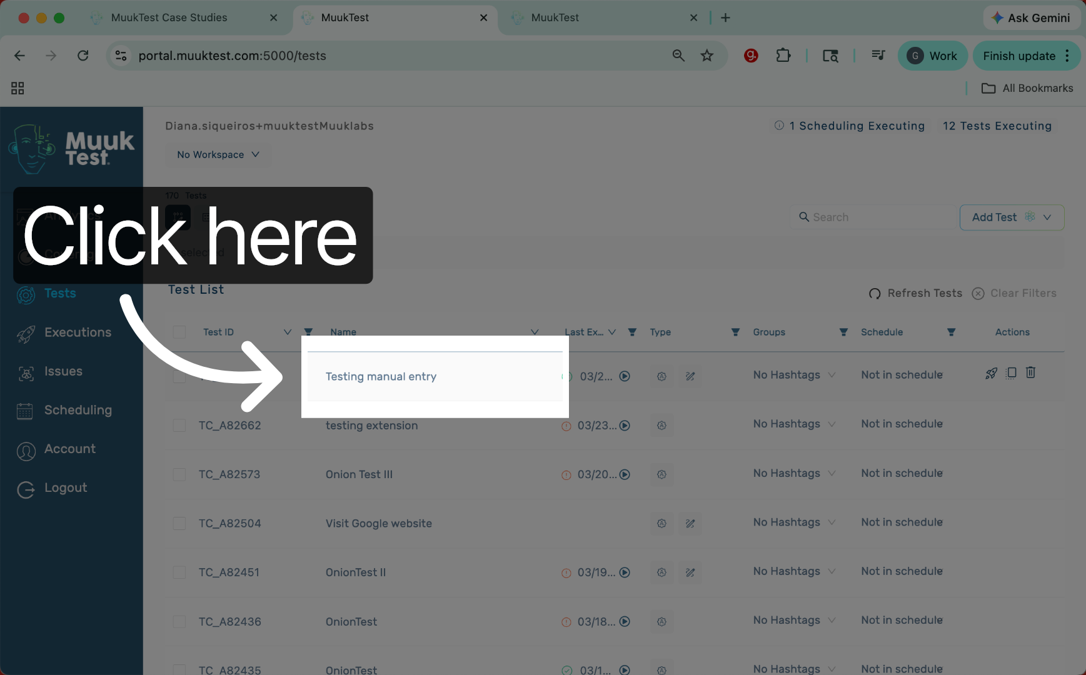Click the Grammarly extension icon

pos(751,56)
